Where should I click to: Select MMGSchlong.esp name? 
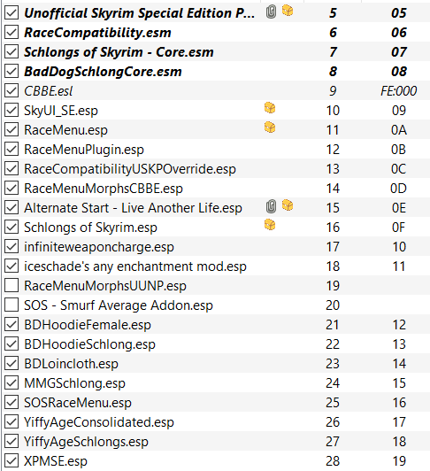coord(74,383)
